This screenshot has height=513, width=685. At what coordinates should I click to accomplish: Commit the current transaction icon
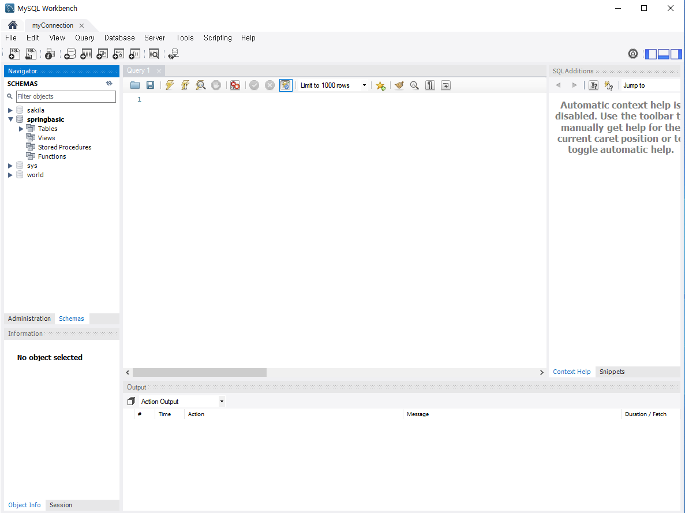254,85
